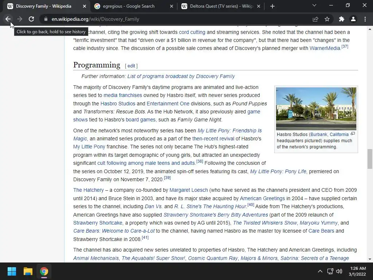Open the volume speaker tray icon
This screenshot has height=280, width=373.
tap(339, 271)
